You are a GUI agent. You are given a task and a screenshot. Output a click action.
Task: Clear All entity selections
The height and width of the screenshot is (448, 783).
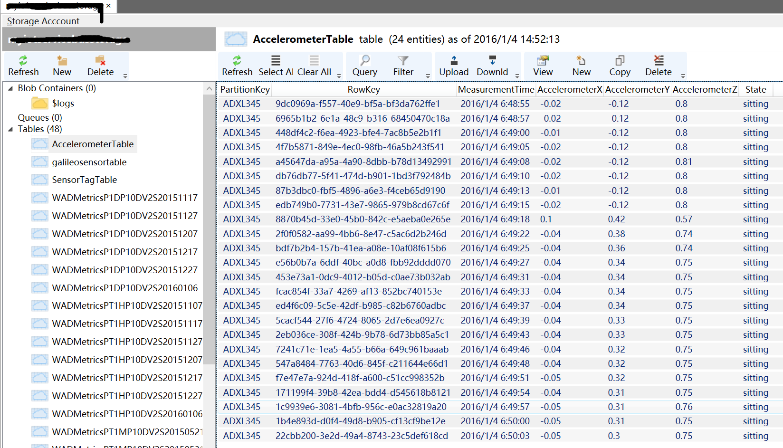pyautogui.click(x=314, y=66)
